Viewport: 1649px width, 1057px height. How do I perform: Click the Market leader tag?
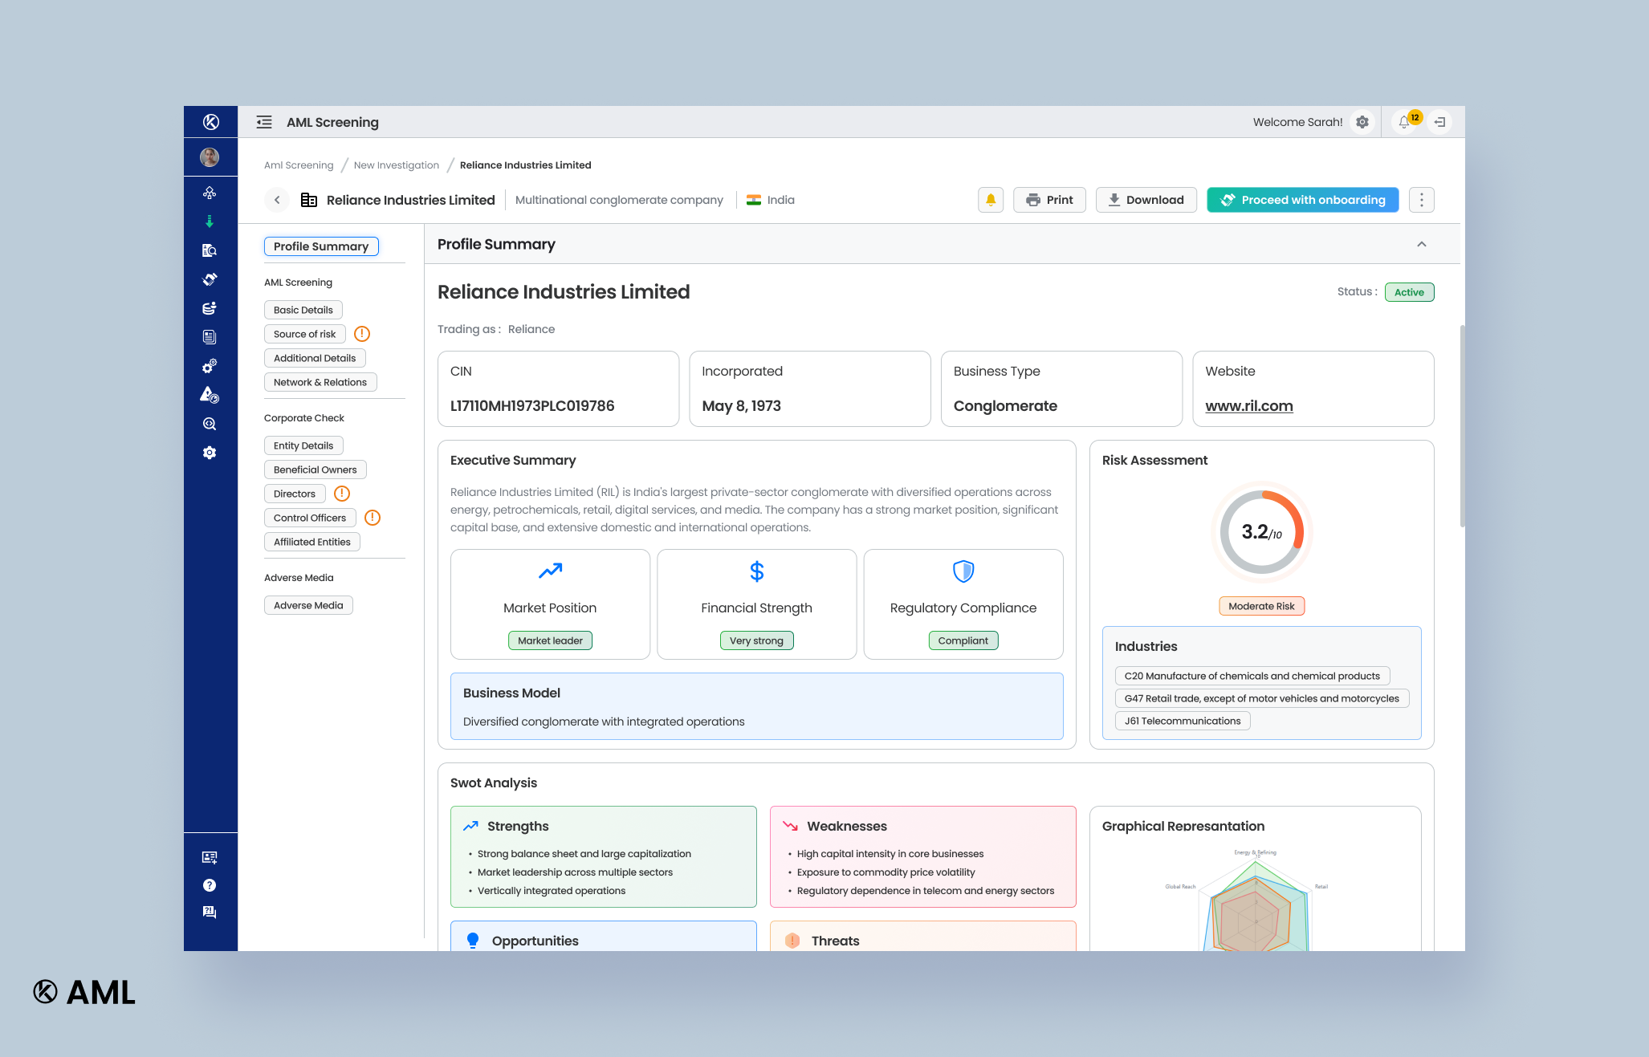[550, 640]
